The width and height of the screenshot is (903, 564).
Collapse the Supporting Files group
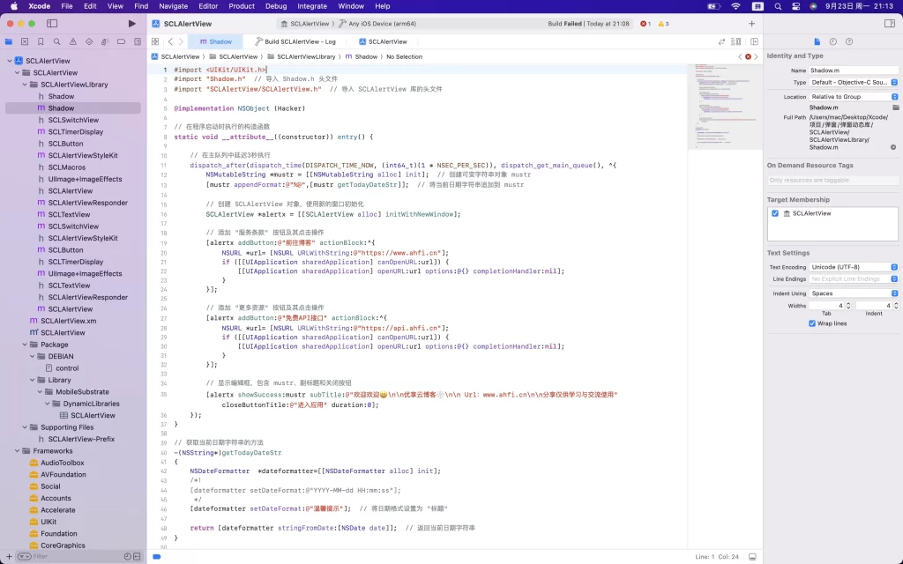tap(25, 427)
